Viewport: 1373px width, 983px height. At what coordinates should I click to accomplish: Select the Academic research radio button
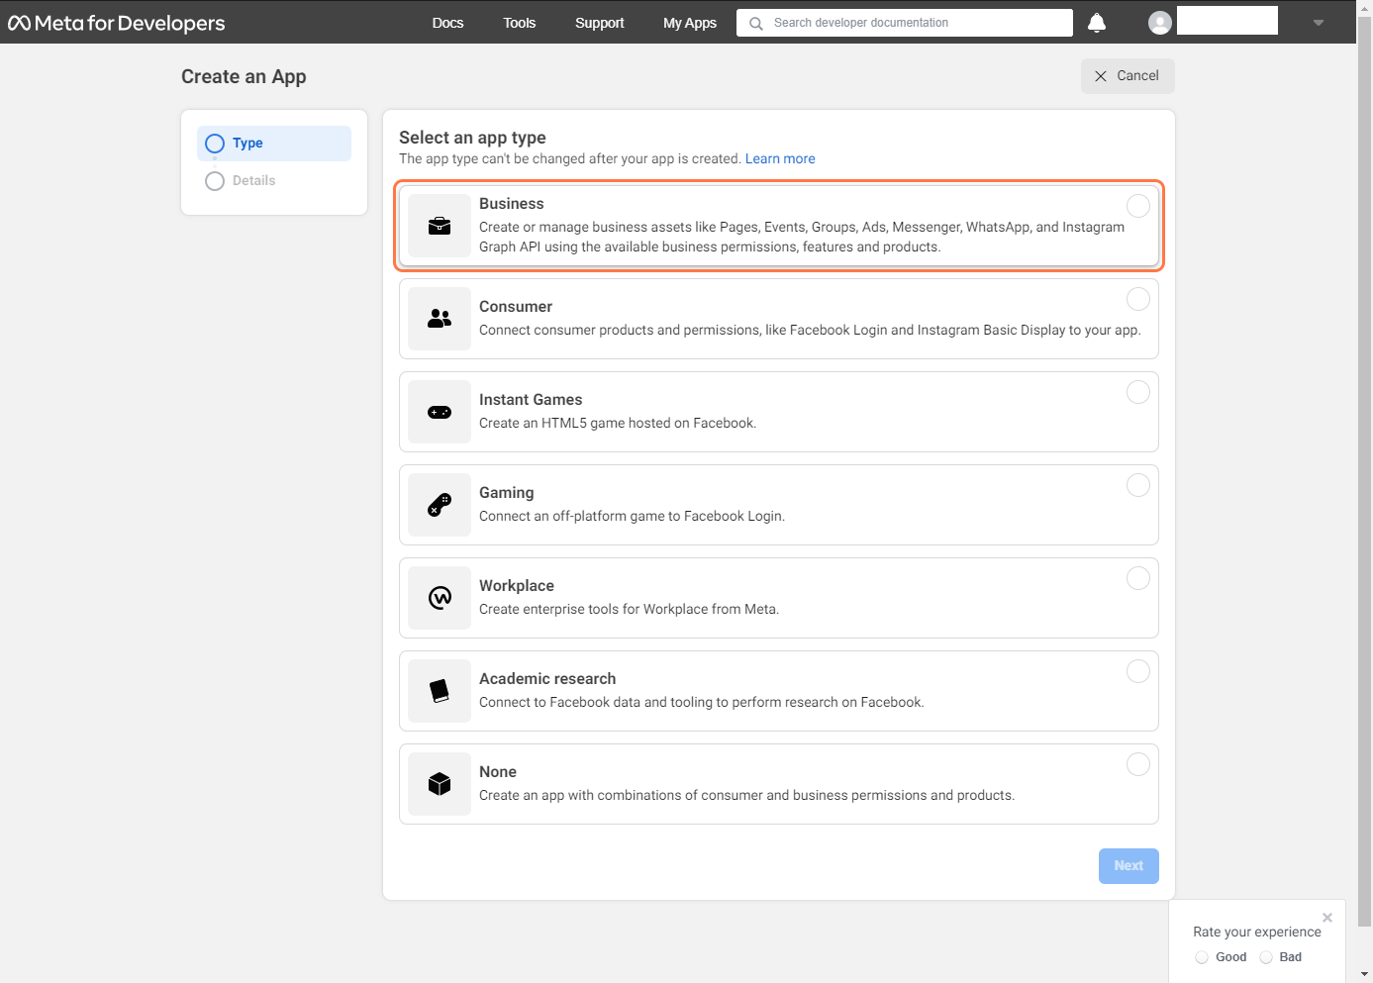coord(1138,670)
